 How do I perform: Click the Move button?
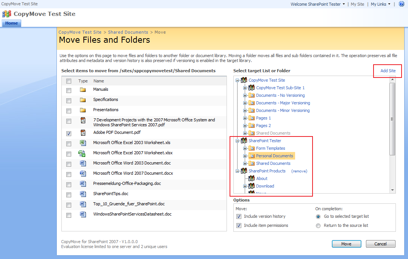tap(346, 244)
